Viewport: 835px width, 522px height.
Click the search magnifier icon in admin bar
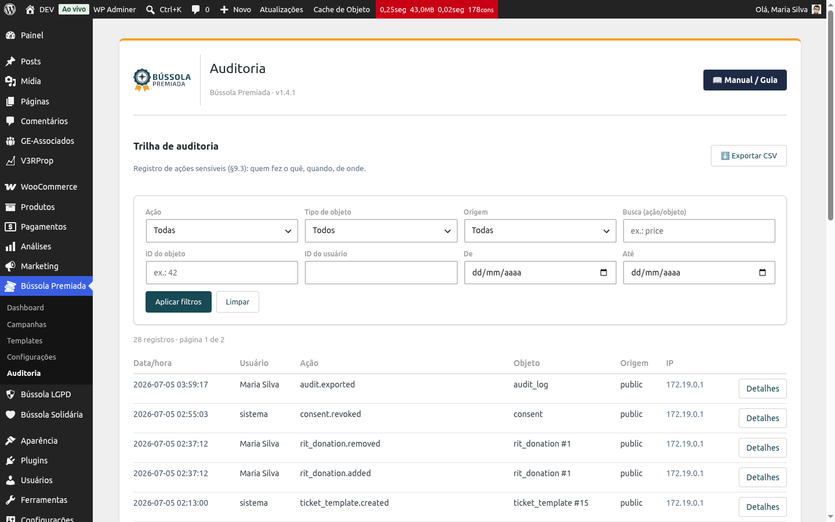pyautogui.click(x=150, y=9)
